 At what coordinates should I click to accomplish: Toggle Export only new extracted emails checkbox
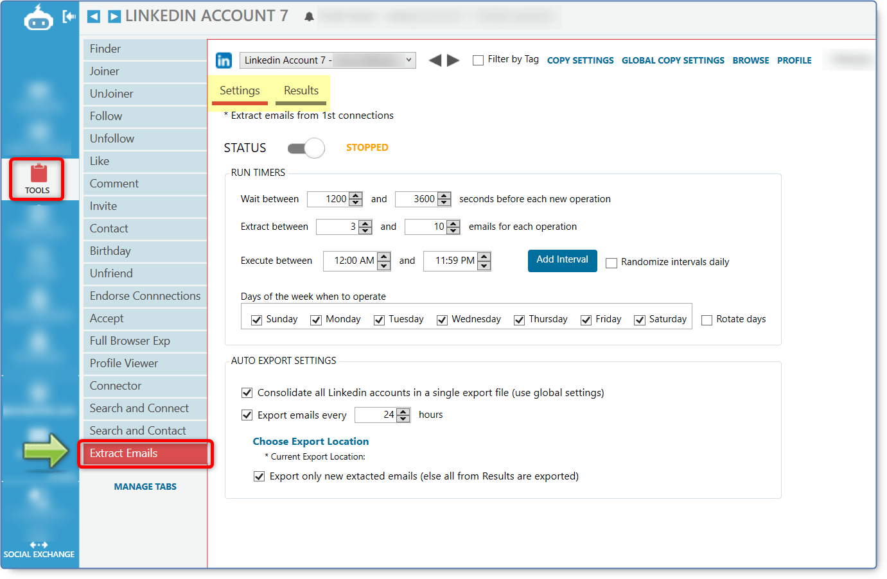pyautogui.click(x=259, y=476)
